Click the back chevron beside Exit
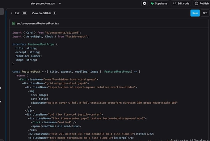210x141 pixels. pos(12,13)
